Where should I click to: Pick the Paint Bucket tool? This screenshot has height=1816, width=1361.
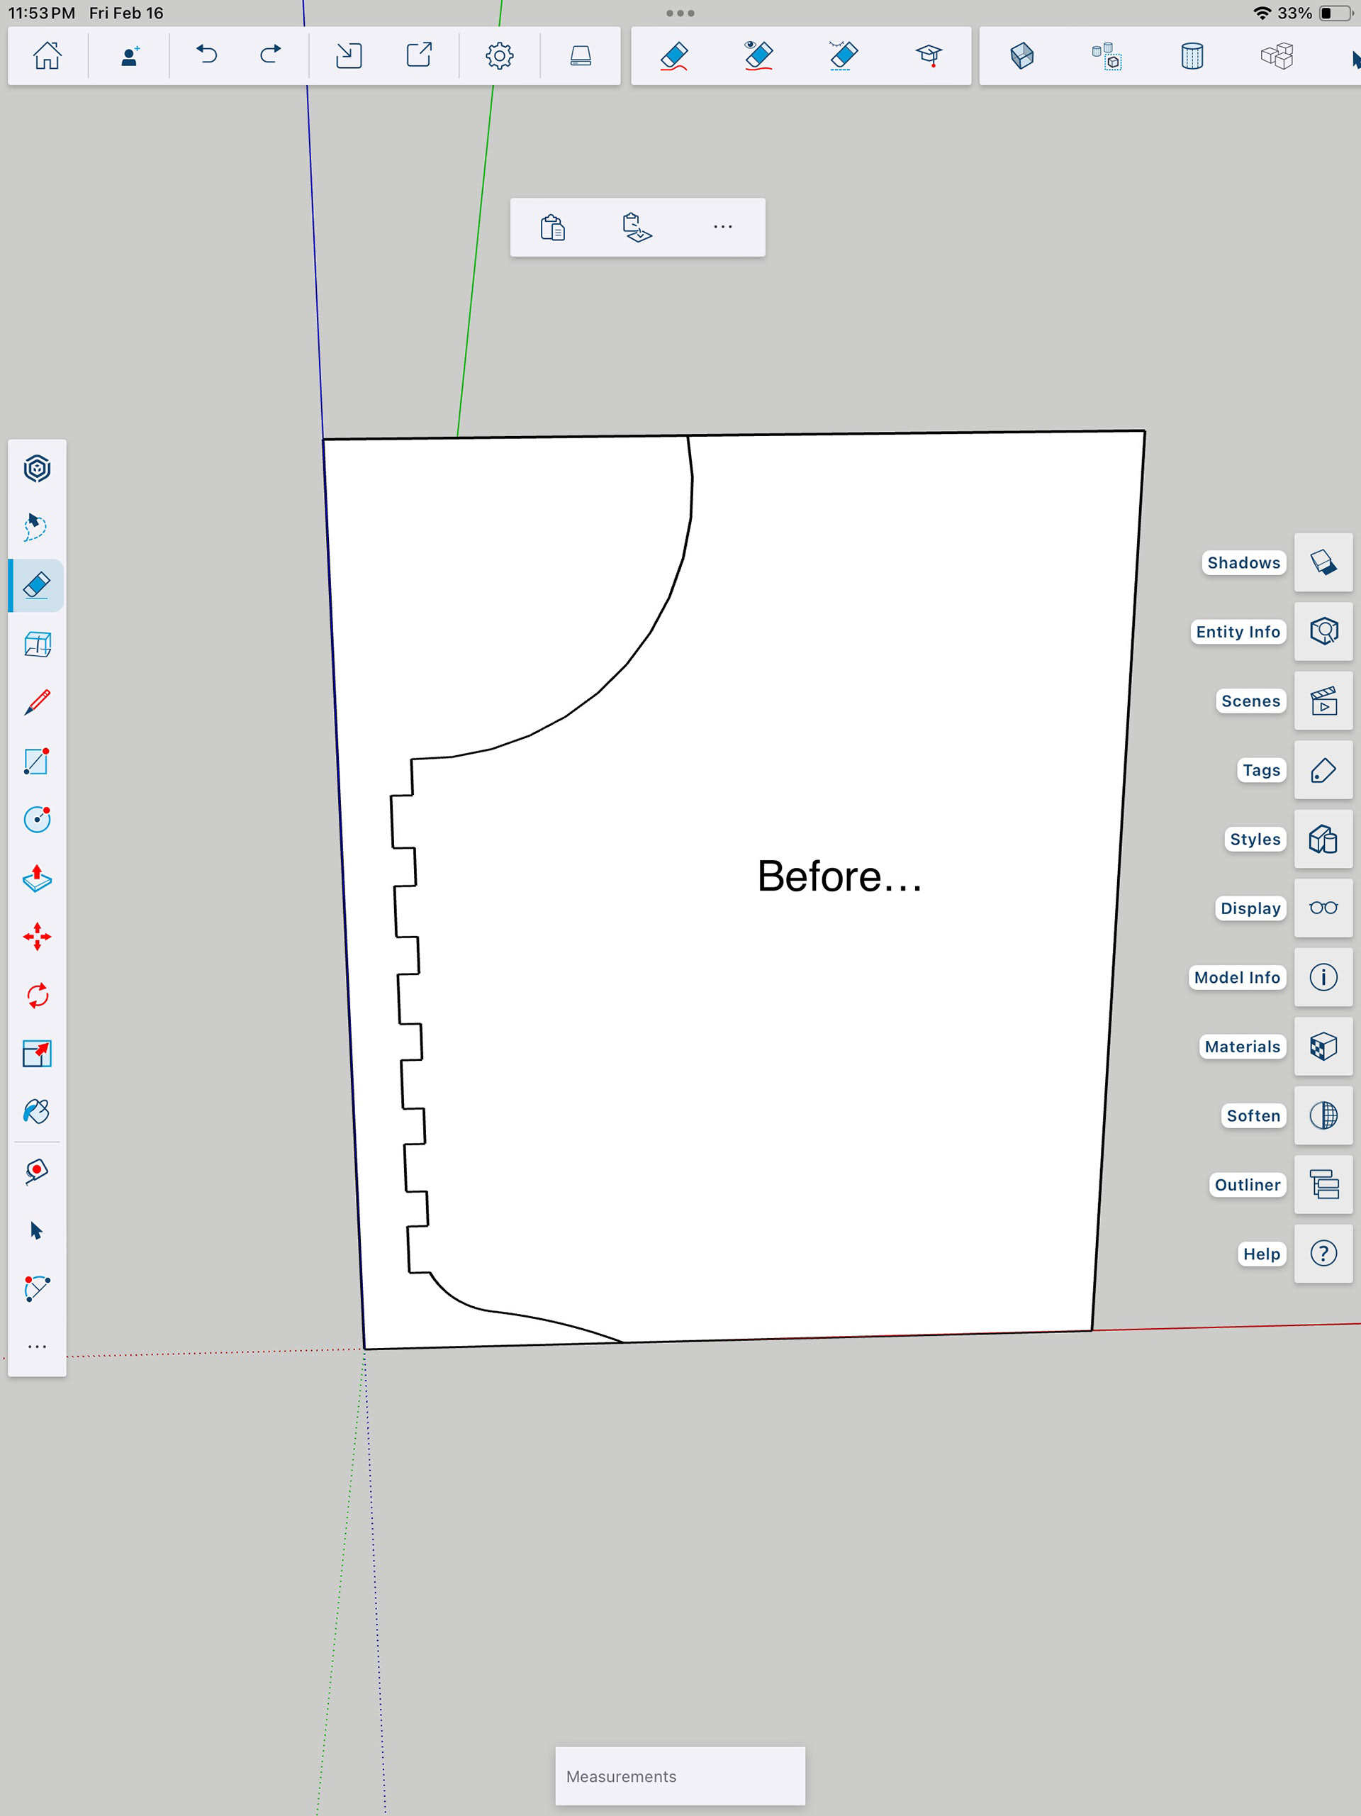pyautogui.click(x=37, y=1112)
